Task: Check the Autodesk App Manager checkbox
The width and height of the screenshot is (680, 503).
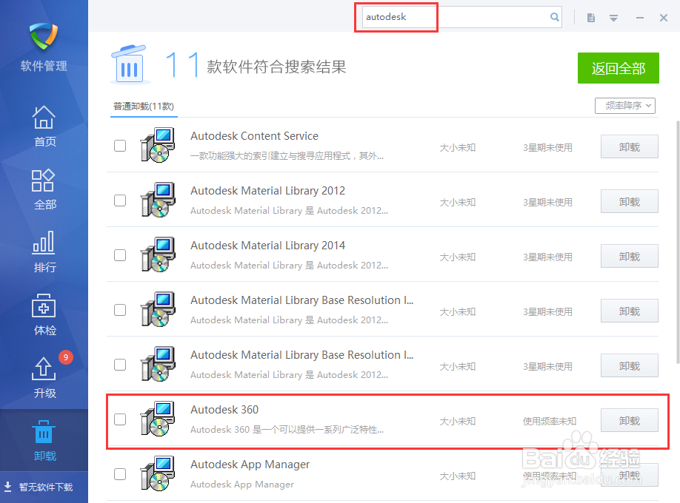Action: (x=120, y=474)
